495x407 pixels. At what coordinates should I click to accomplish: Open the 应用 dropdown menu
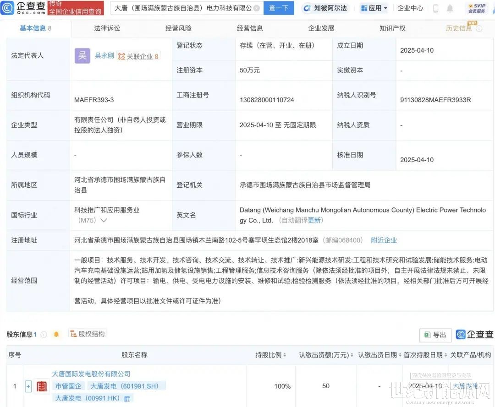pyautogui.click(x=374, y=8)
